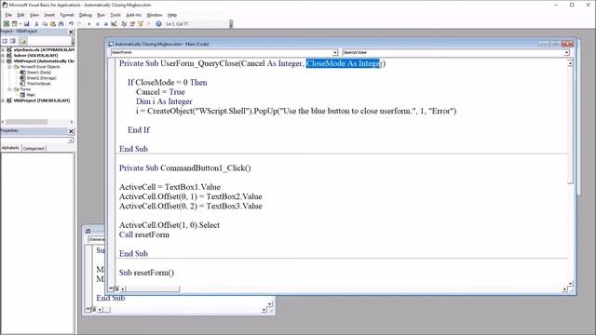This screenshot has height=335, width=596.
Task: Click Project panel horizontal scrollbar thumb
Action: pyautogui.click(x=27, y=122)
